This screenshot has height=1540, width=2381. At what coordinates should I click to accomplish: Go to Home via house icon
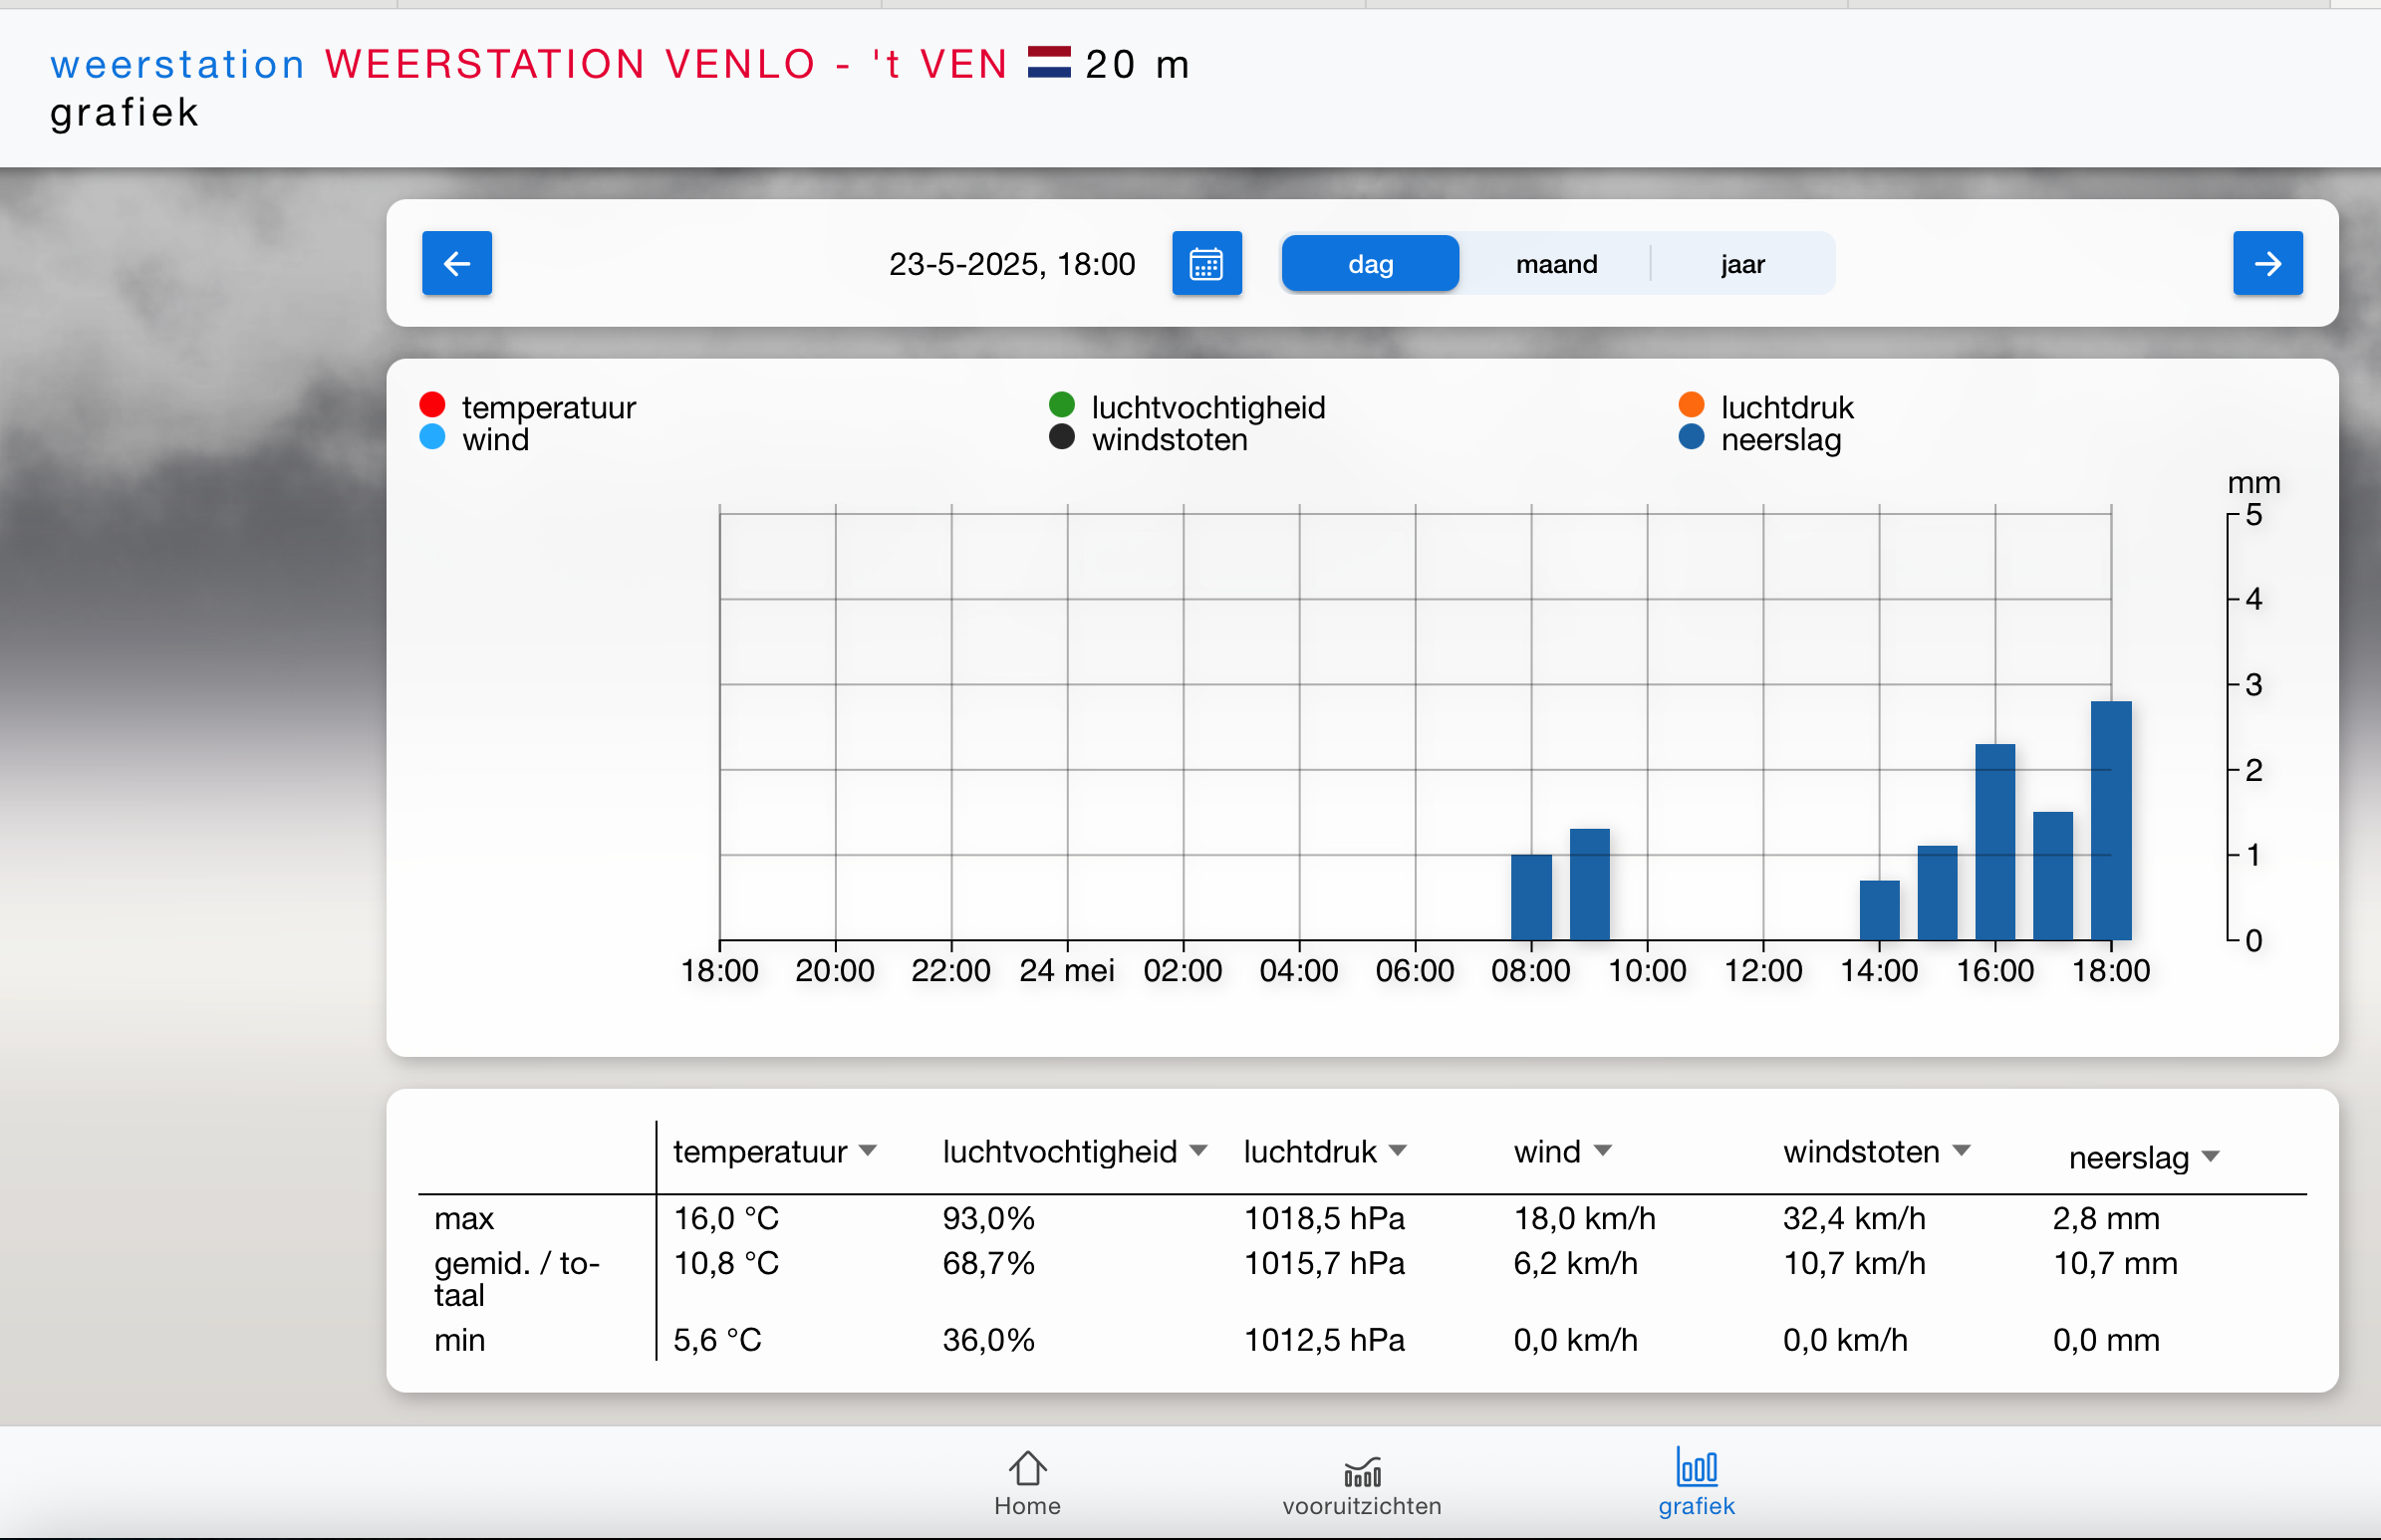click(1027, 1470)
